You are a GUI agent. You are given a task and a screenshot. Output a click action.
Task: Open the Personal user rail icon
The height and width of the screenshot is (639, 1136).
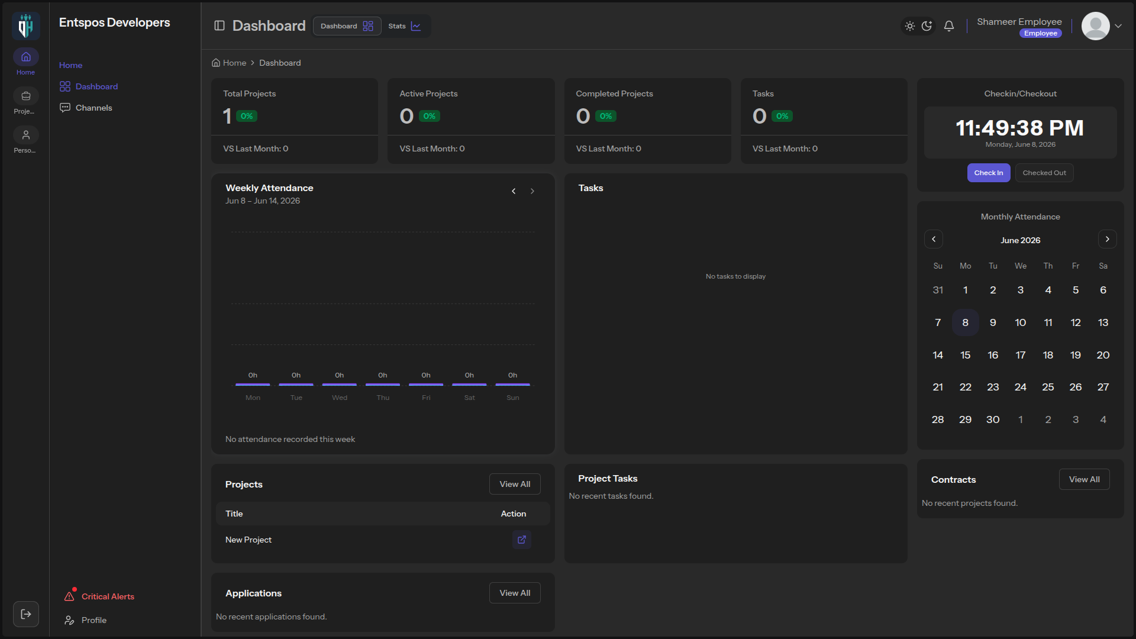pyautogui.click(x=25, y=135)
